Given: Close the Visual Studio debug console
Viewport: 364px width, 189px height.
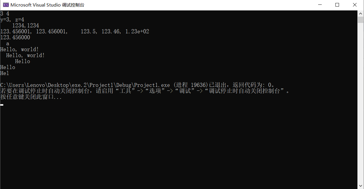Looking at the screenshot, I should click(x=355, y=5).
